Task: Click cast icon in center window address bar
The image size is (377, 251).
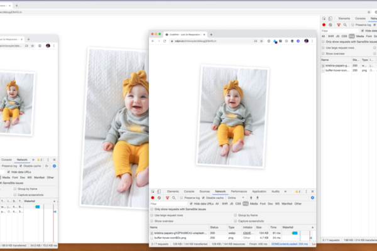Action: point(255,41)
